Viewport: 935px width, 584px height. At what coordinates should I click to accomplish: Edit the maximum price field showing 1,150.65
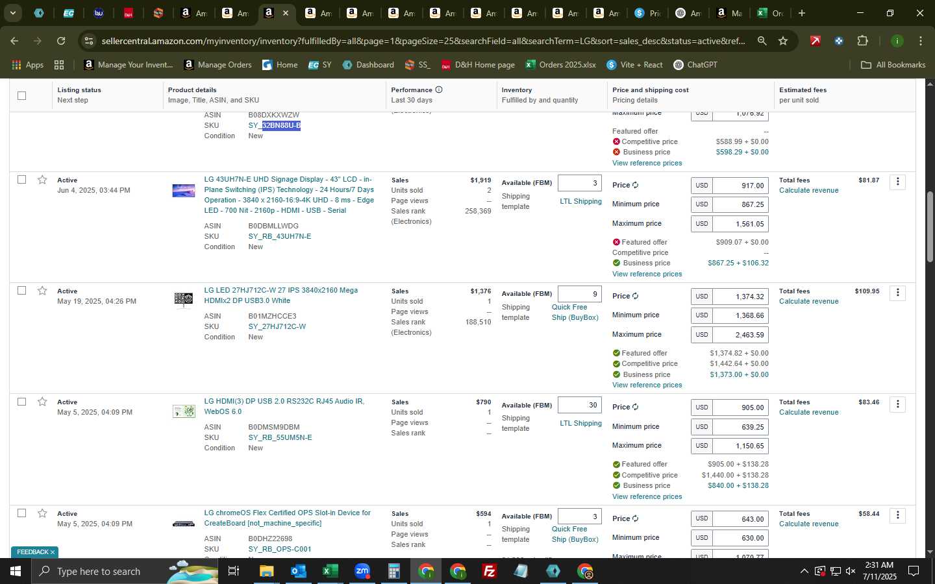(740, 446)
